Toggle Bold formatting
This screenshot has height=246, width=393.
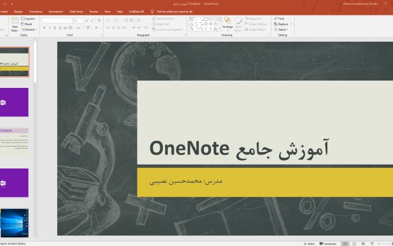pyautogui.click(x=44, y=28)
